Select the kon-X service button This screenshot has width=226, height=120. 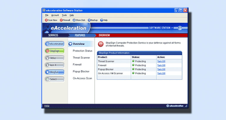(55, 65)
